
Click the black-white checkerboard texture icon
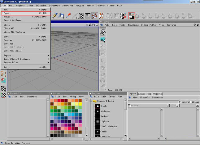(3, 89)
